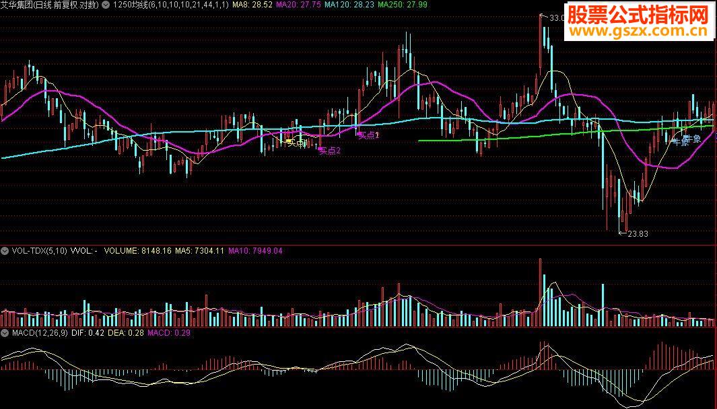
Task: Open the 1250均线 indicator dropdown arrow
Action: [x=106, y=5]
